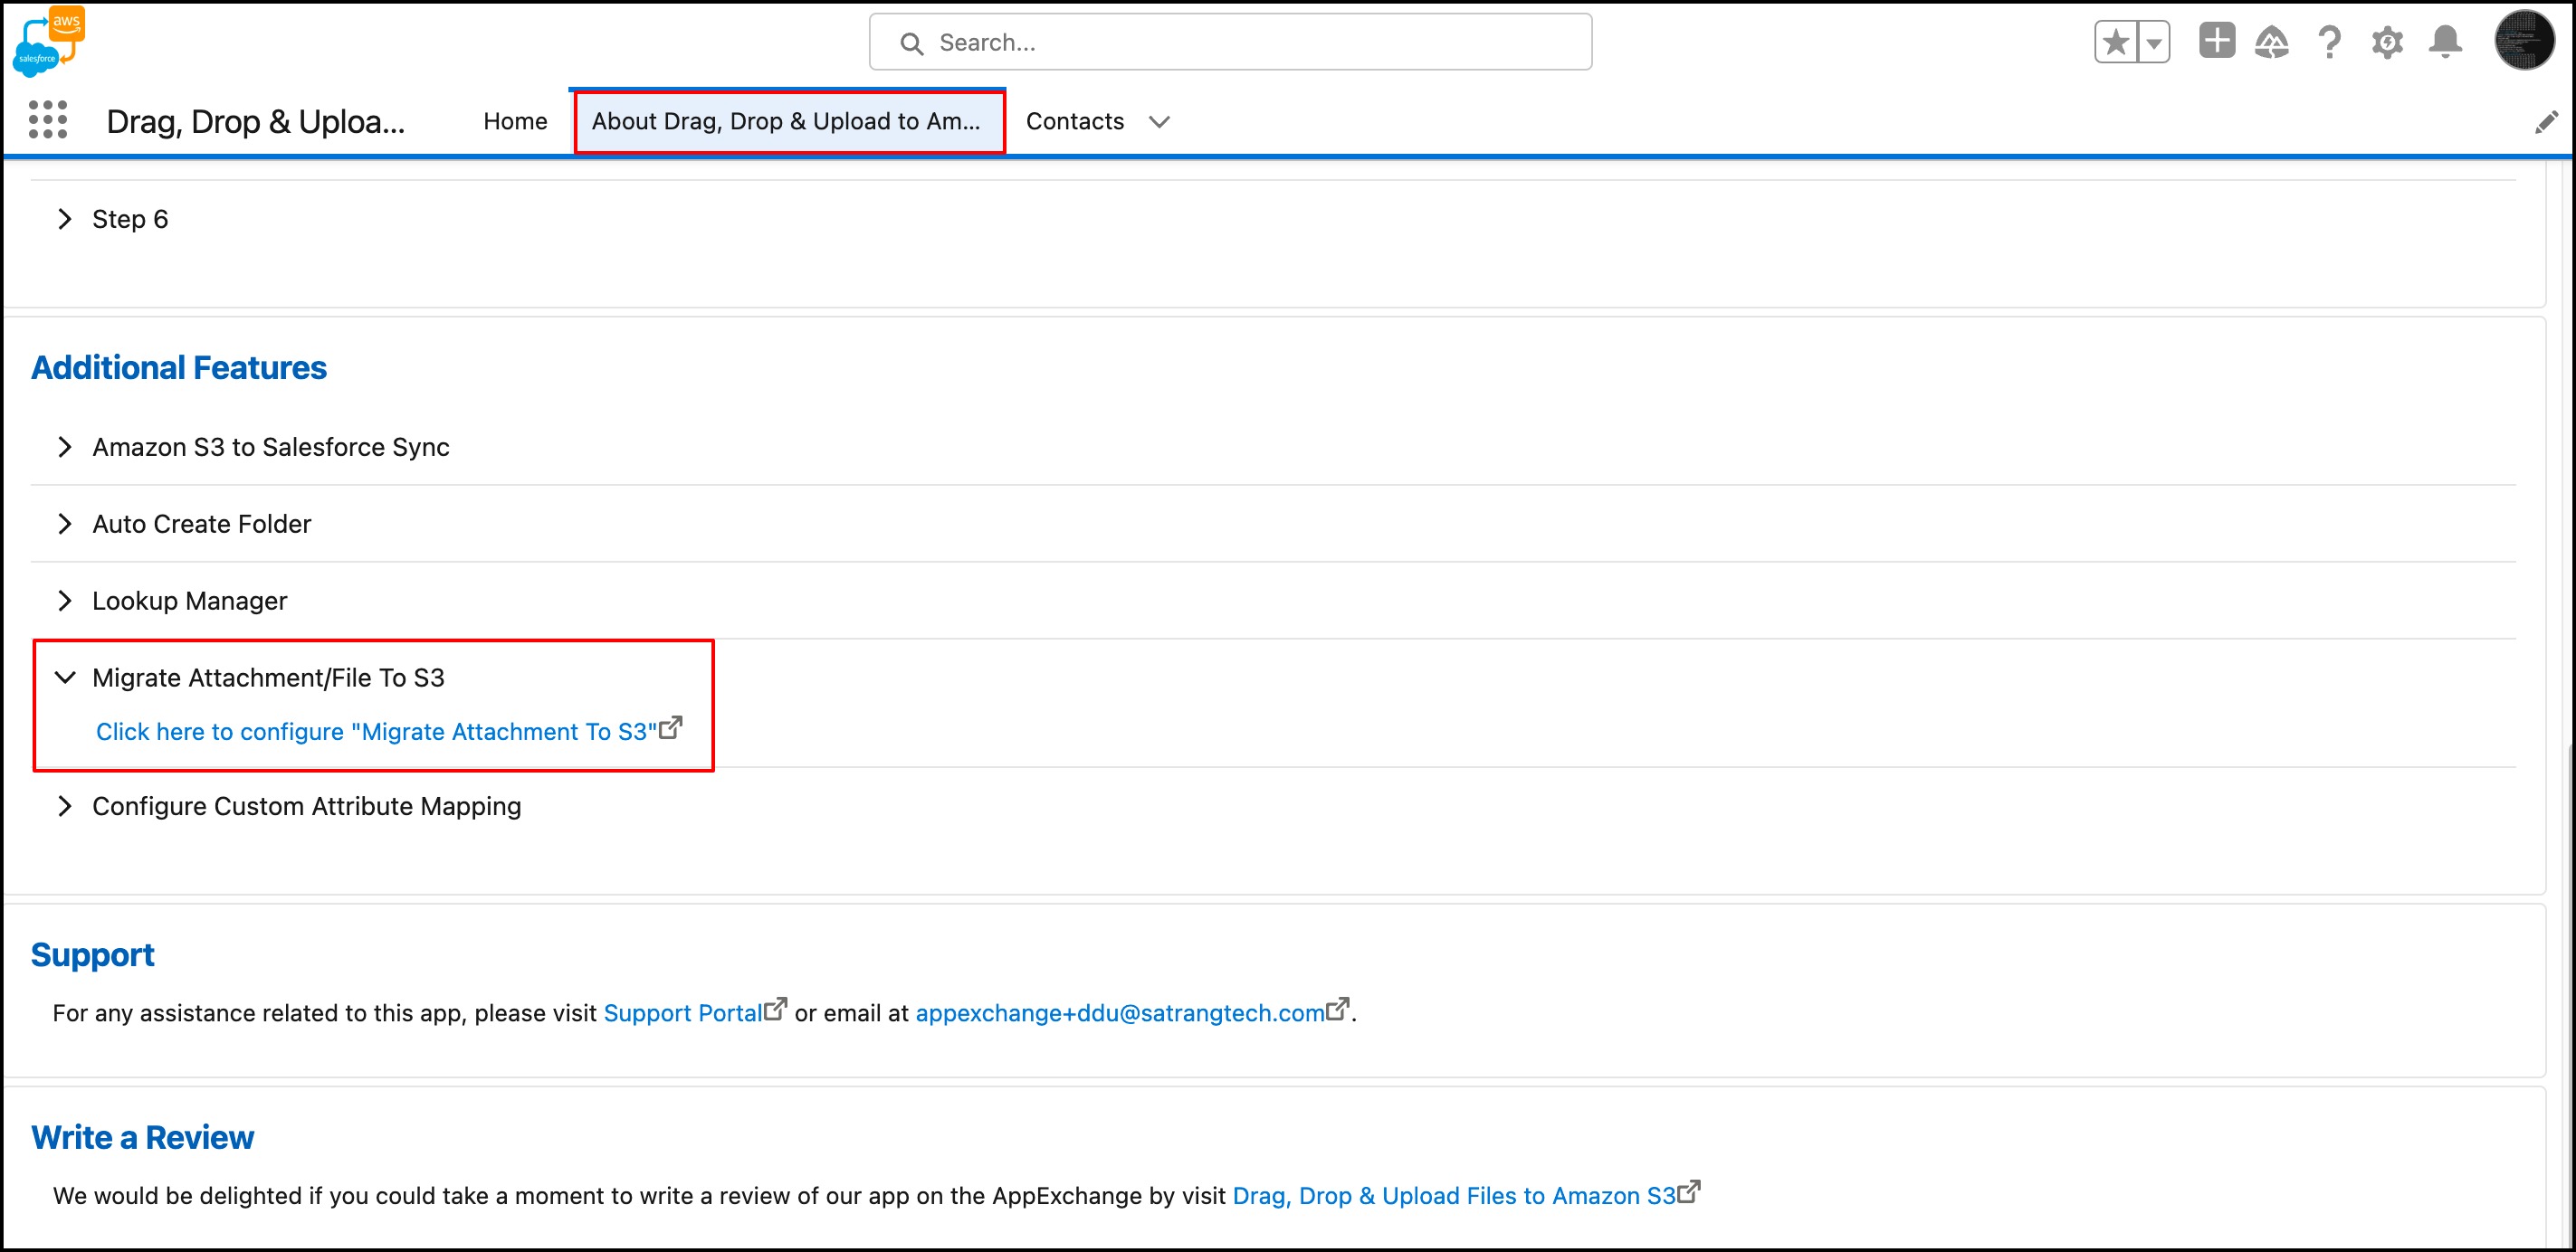Select the About Drag, Drop & Upload tab
This screenshot has height=1252, width=2576.
786,121
